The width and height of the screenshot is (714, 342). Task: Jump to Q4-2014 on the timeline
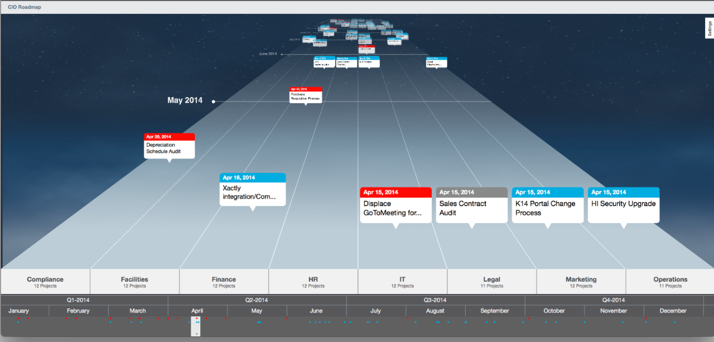[614, 300]
